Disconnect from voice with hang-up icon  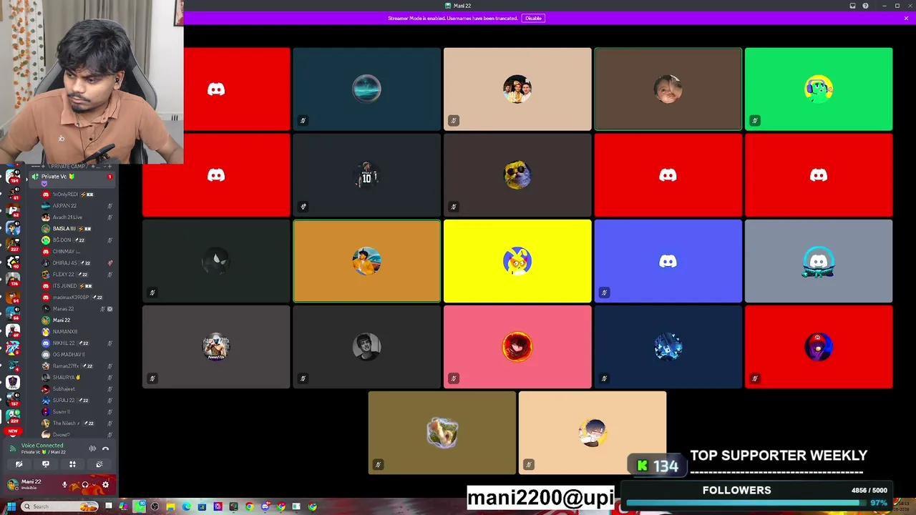[x=105, y=448]
